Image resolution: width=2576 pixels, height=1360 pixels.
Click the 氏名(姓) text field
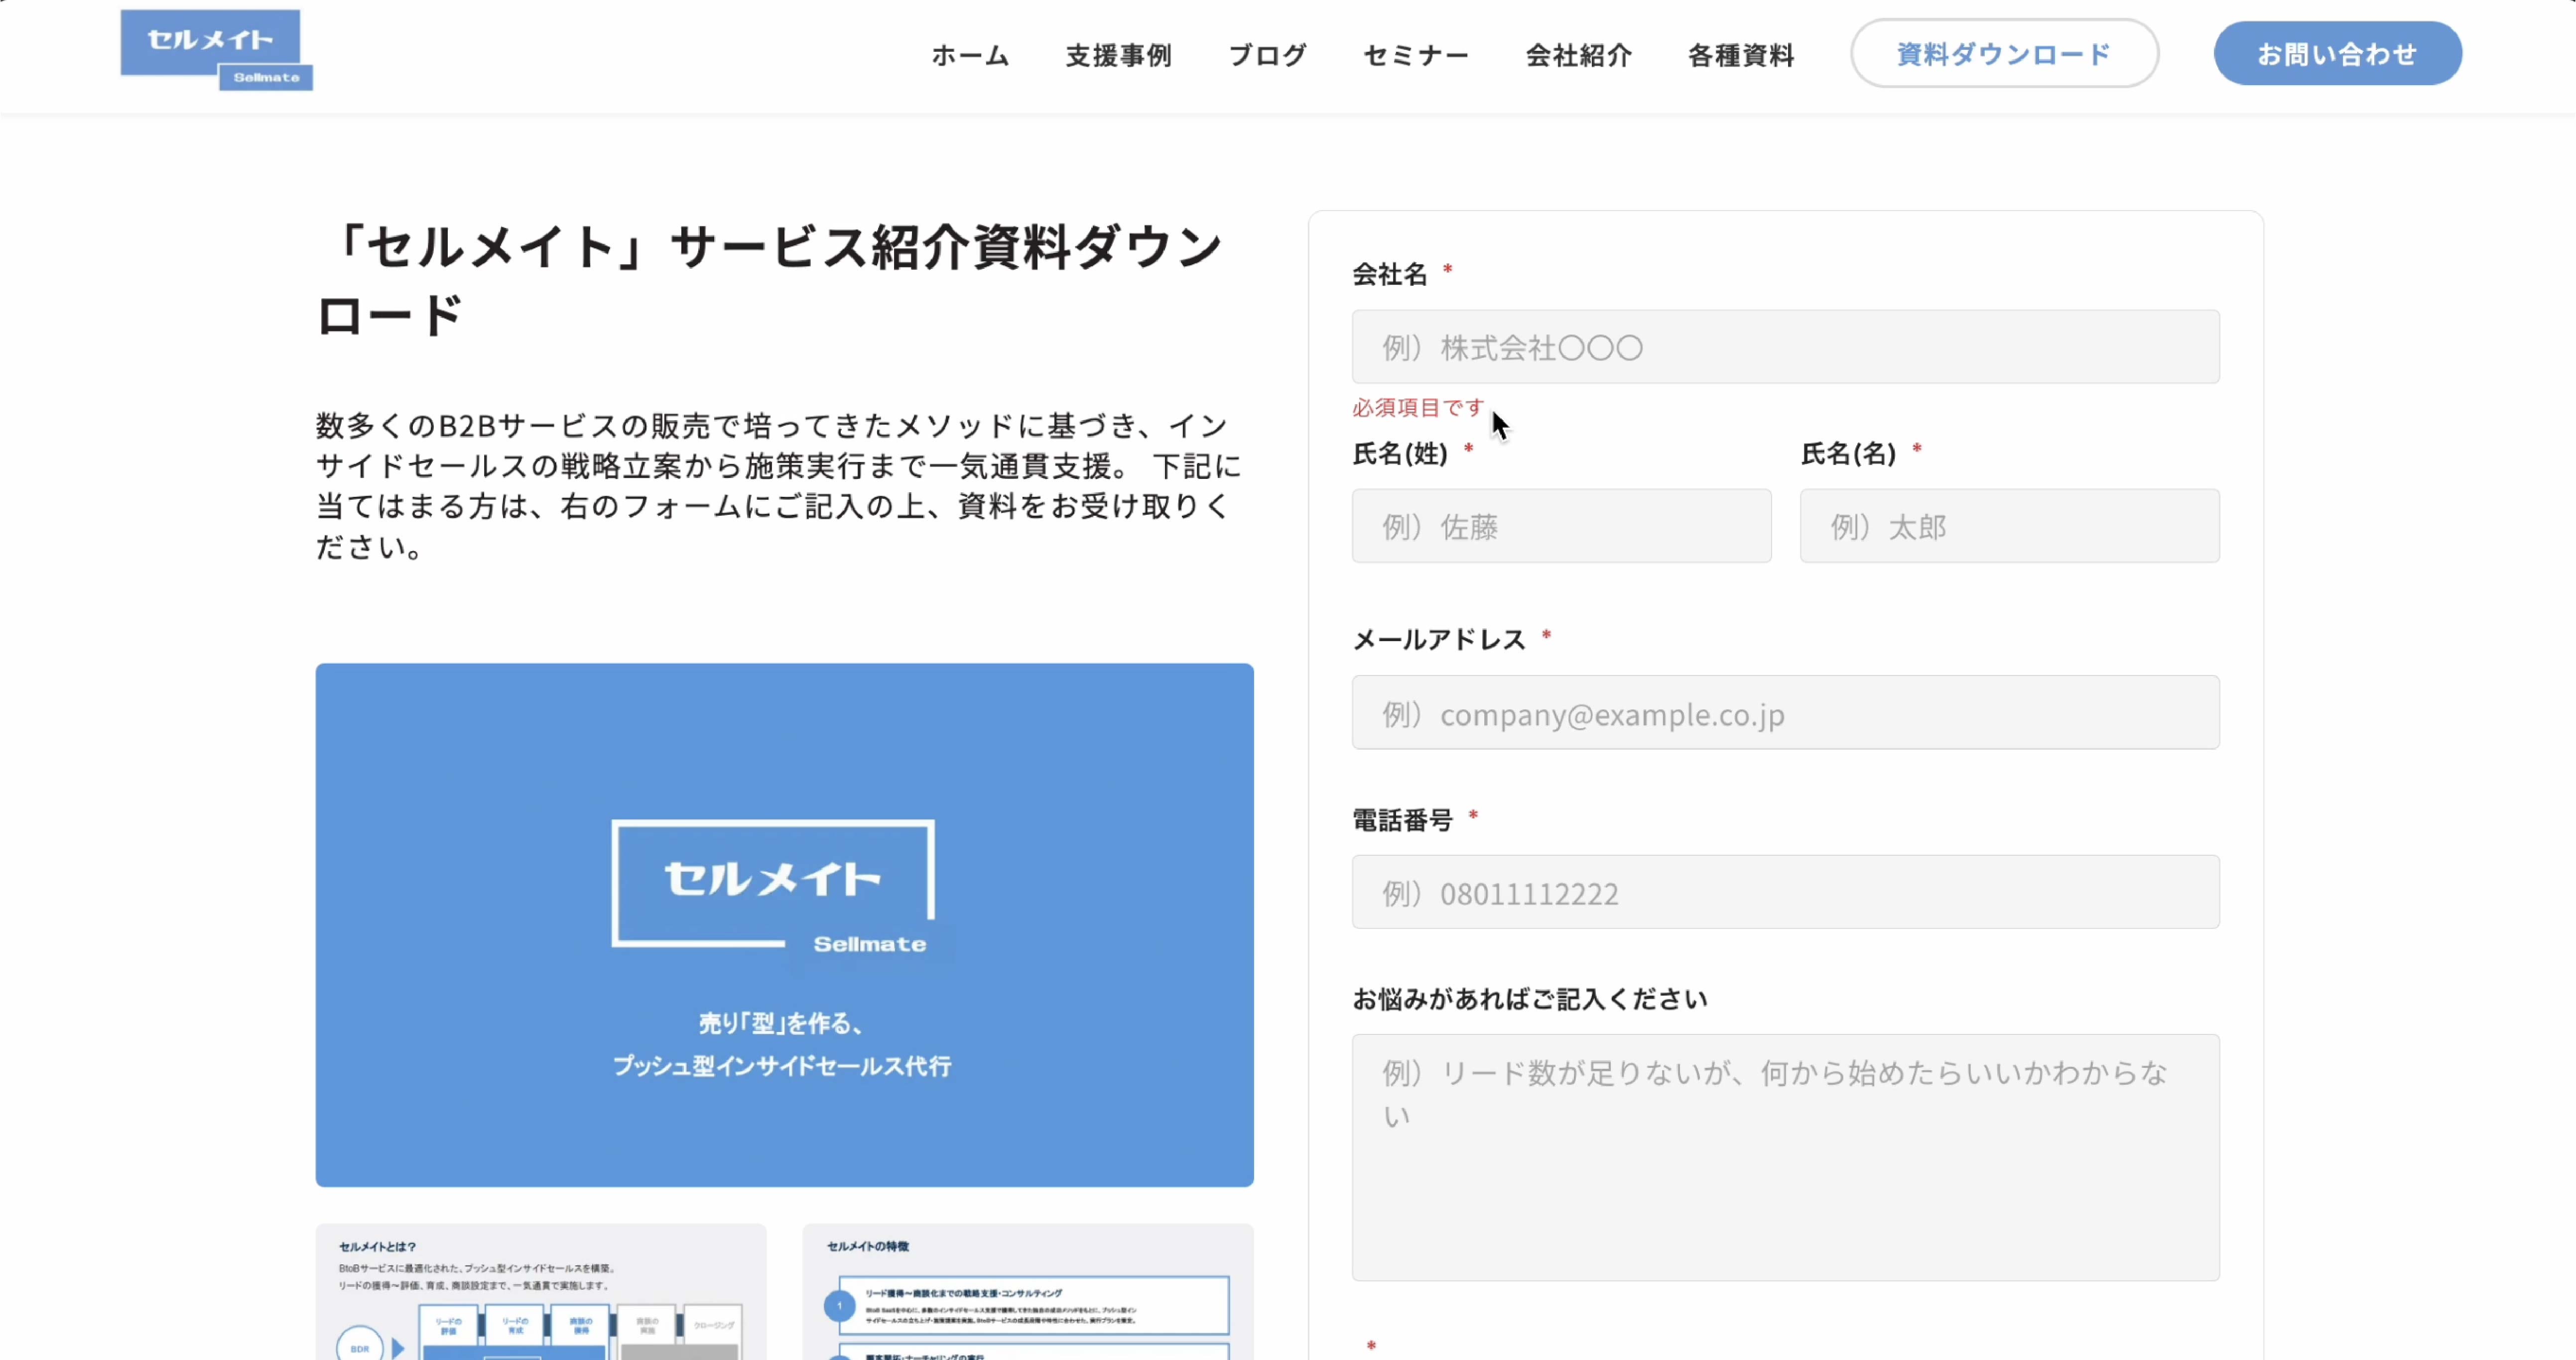click(x=1560, y=526)
